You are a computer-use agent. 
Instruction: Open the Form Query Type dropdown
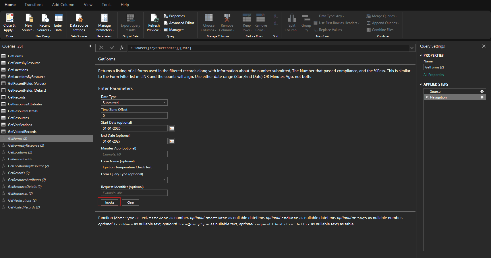pyautogui.click(x=164, y=180)
